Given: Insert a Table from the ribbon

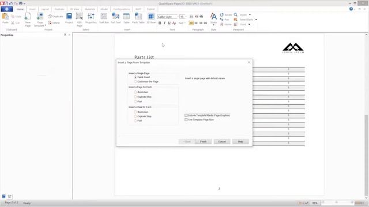Looking at the screenshot, I should tap(126, 17).
